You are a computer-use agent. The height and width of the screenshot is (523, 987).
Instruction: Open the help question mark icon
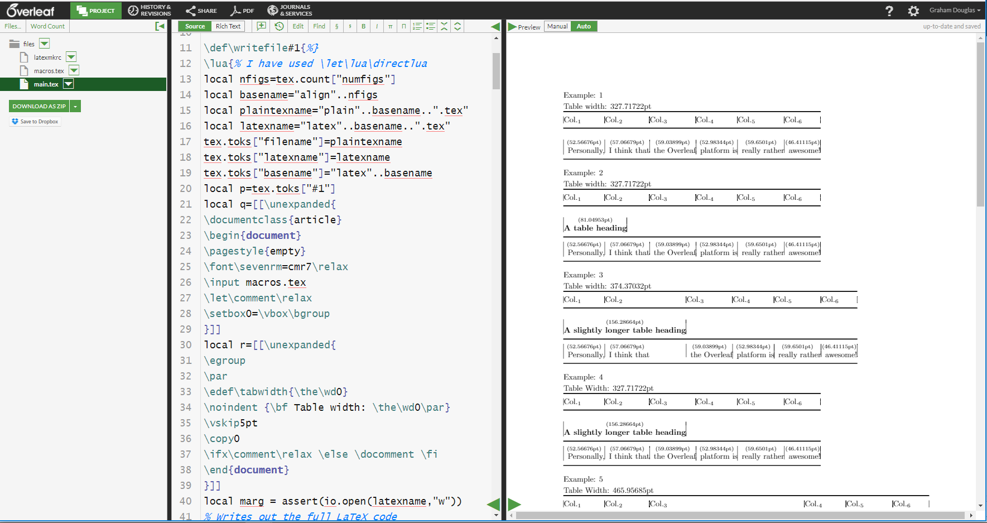point(889,11)
